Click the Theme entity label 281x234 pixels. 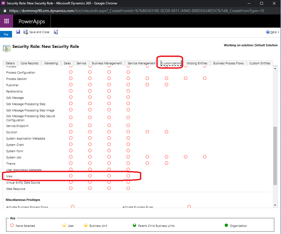click(11, 164)
